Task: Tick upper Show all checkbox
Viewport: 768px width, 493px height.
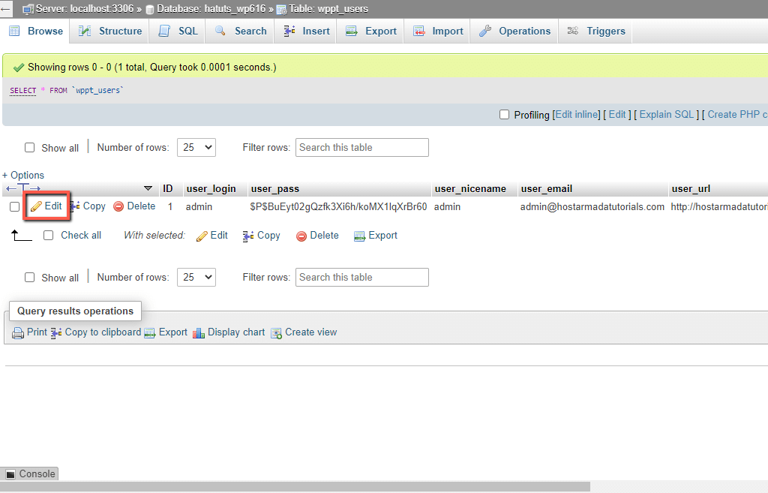Action: coord(30,148)
